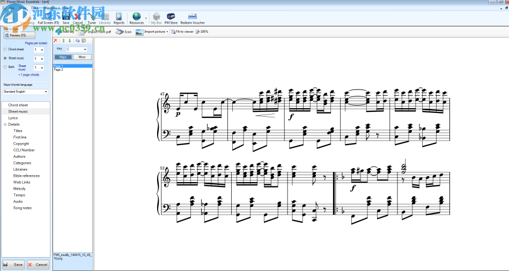The height and width of the screenshot is (271, 509).
Task: Open Reports from the toolbar
Action: pyautogui.click(x=119, y=18)
